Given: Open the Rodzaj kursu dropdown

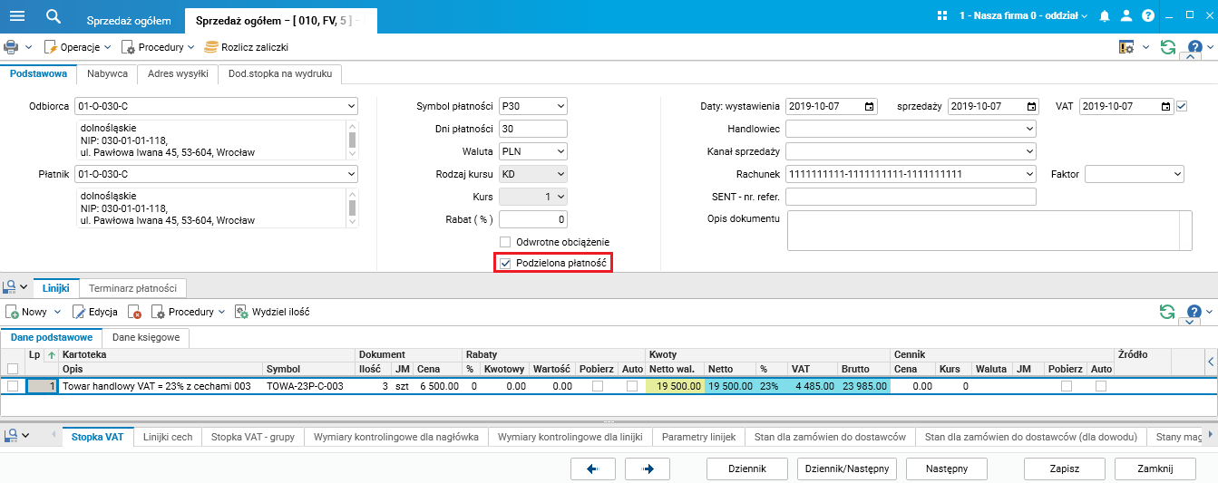Looking at the screenshot, I should click(560, 174).
